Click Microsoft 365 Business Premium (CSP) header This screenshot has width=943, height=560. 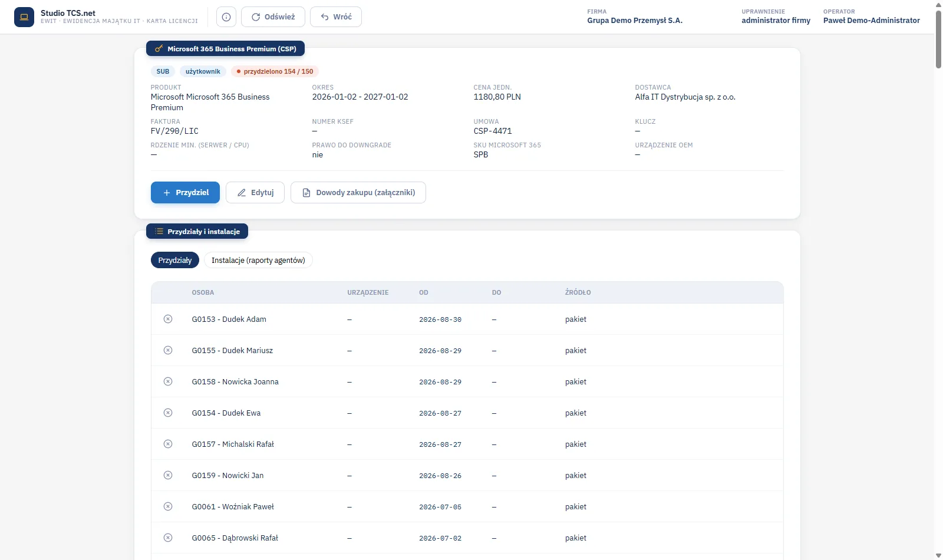pyautogui.click(x=225, y=49)
